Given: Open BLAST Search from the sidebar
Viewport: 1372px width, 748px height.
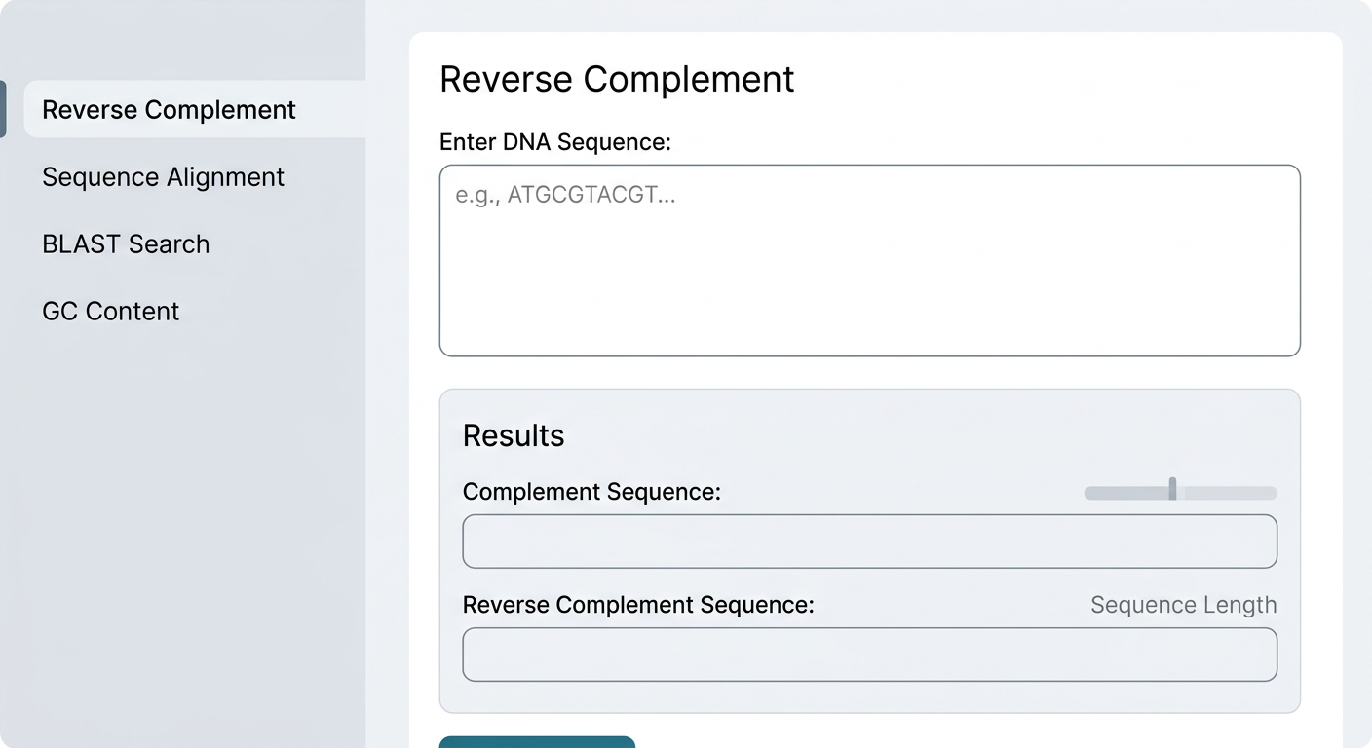Looking at the screenshot, I should (126, 244).
